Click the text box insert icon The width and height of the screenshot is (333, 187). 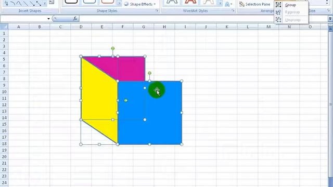[x=52, y=2]
